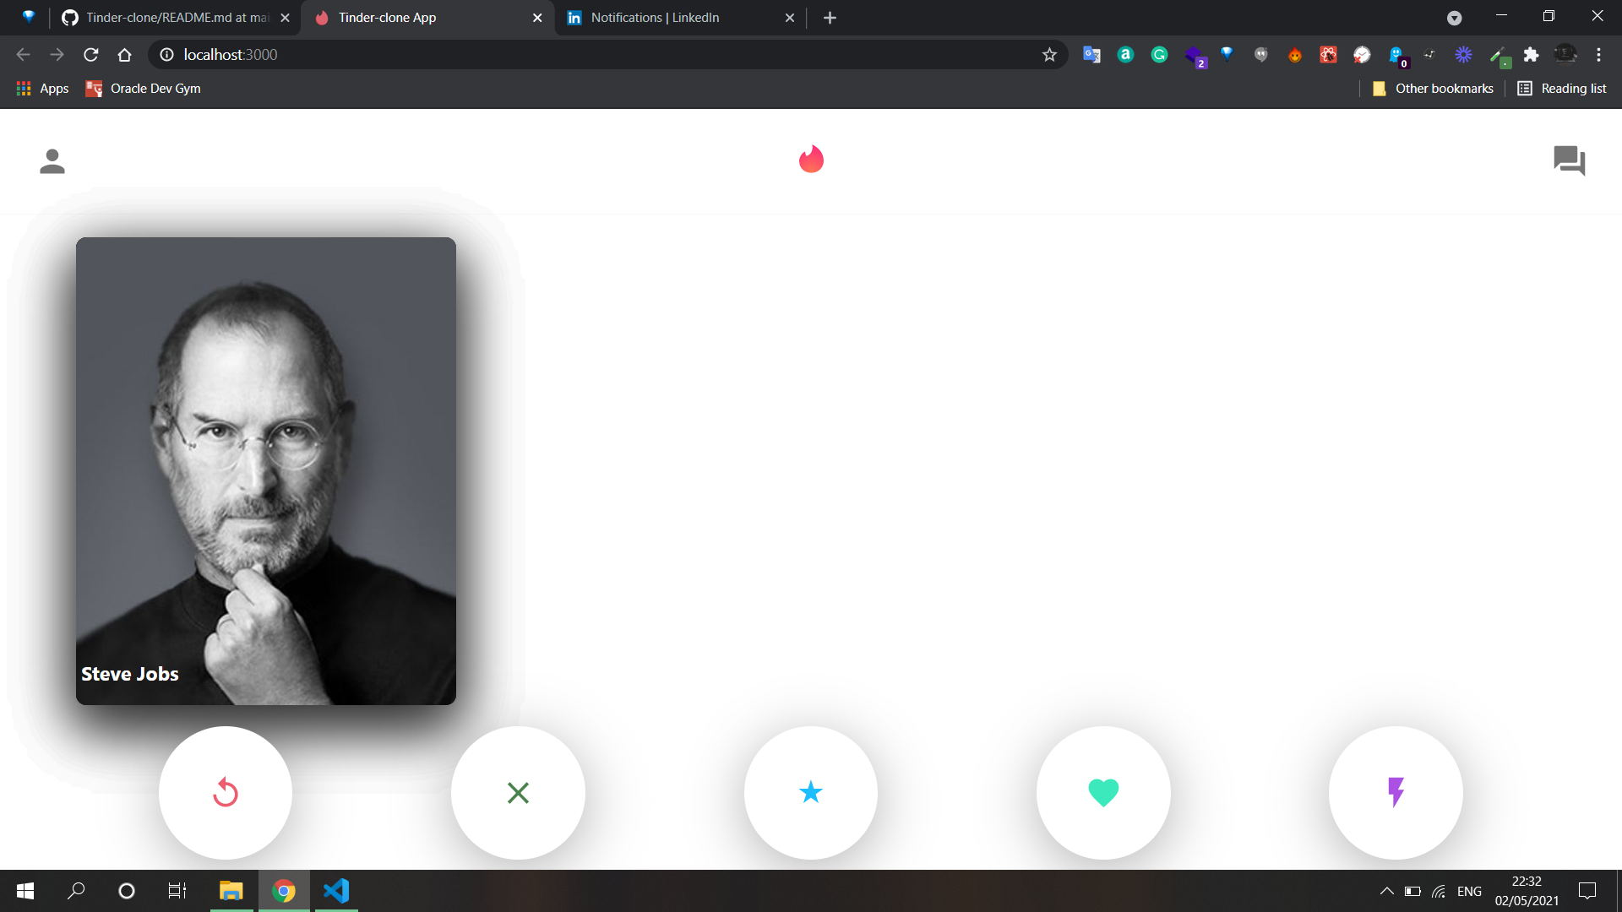This screenshot has width=1622, height=912.
Task: Open the chat messages icon
Action: [1569, 160]
